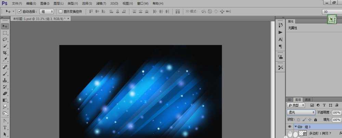Select the Rectangular Marquee tool
Viewport: 342px width, 138px height.
point(5,33)
